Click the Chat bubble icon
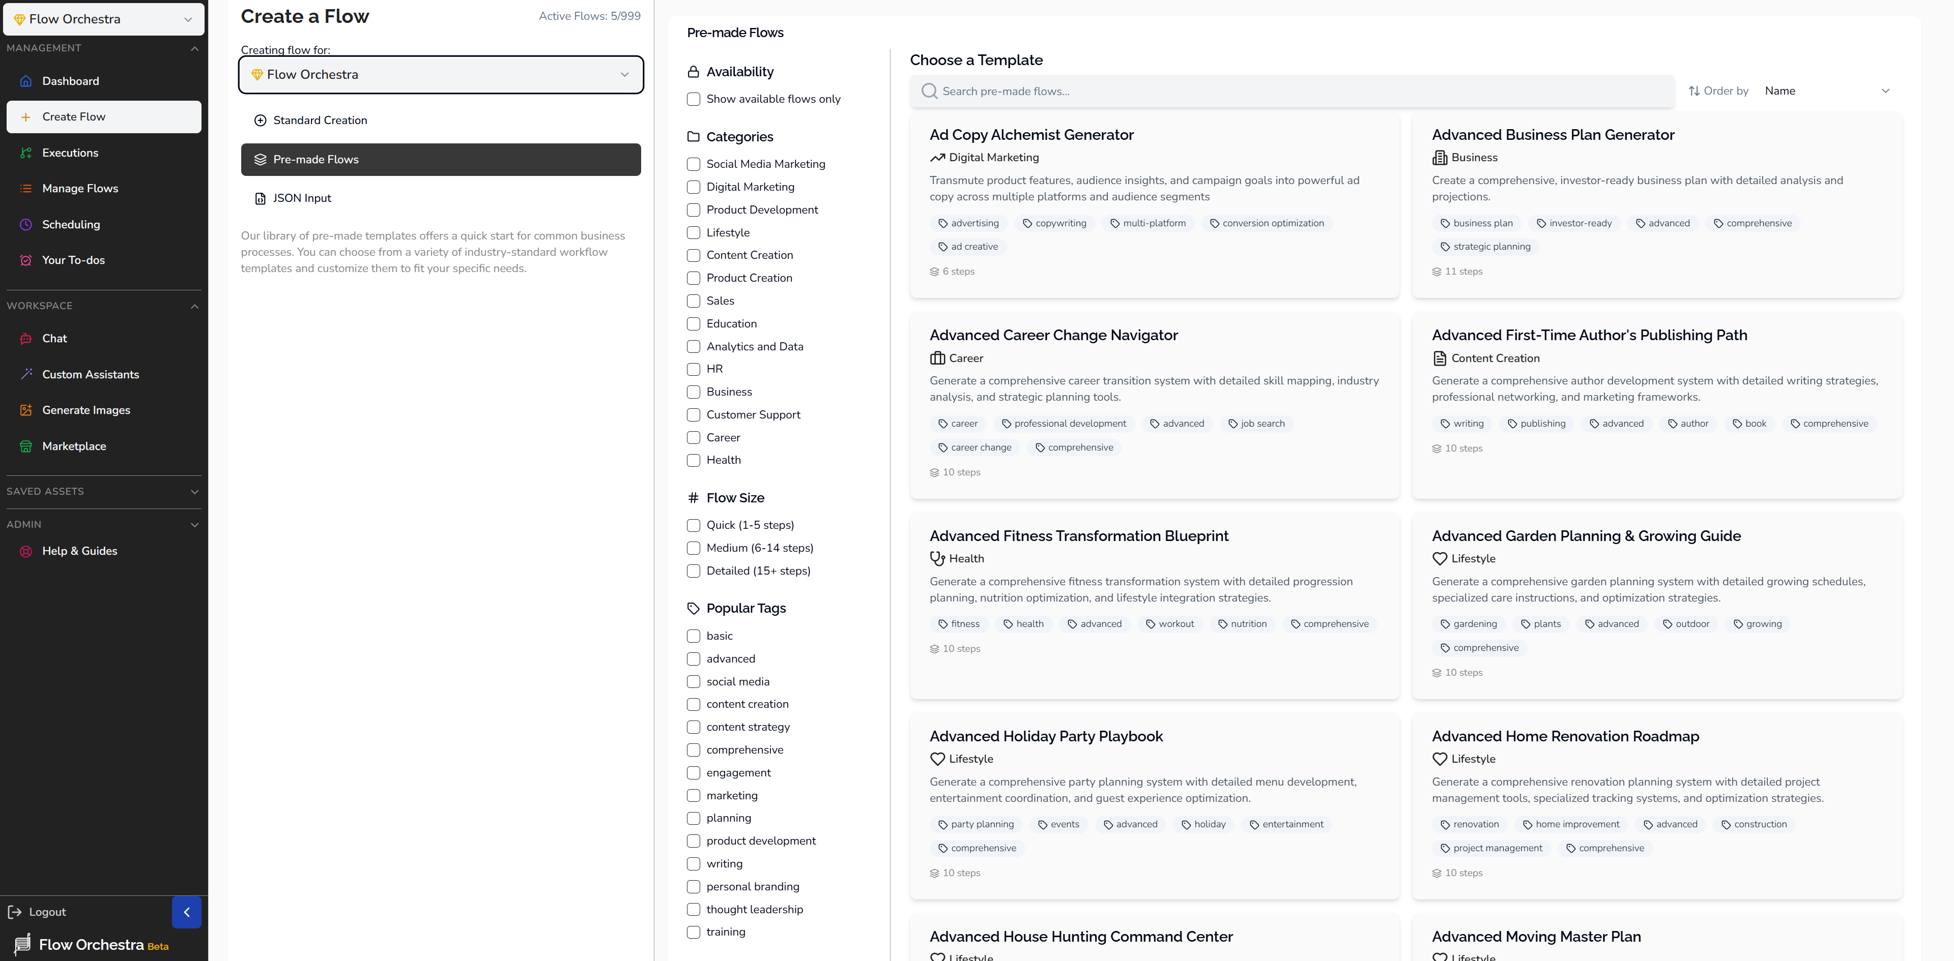Viewport: 1954px width, 961px height. (x=26, y=339)
